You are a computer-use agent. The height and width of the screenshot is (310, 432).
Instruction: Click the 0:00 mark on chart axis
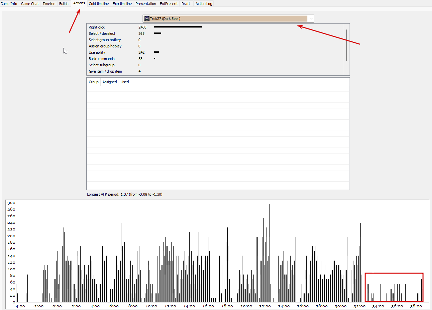(x=57, y=306)
